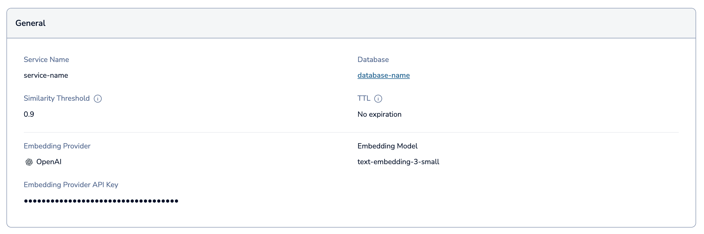The image size is (704, 234).
Task: Select the 0.9 threshold value
Action: [29, 114]
